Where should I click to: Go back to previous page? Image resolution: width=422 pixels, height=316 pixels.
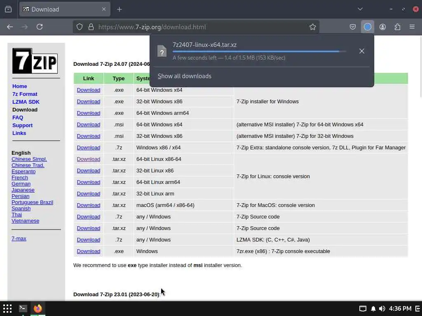[x=10, y=27]
